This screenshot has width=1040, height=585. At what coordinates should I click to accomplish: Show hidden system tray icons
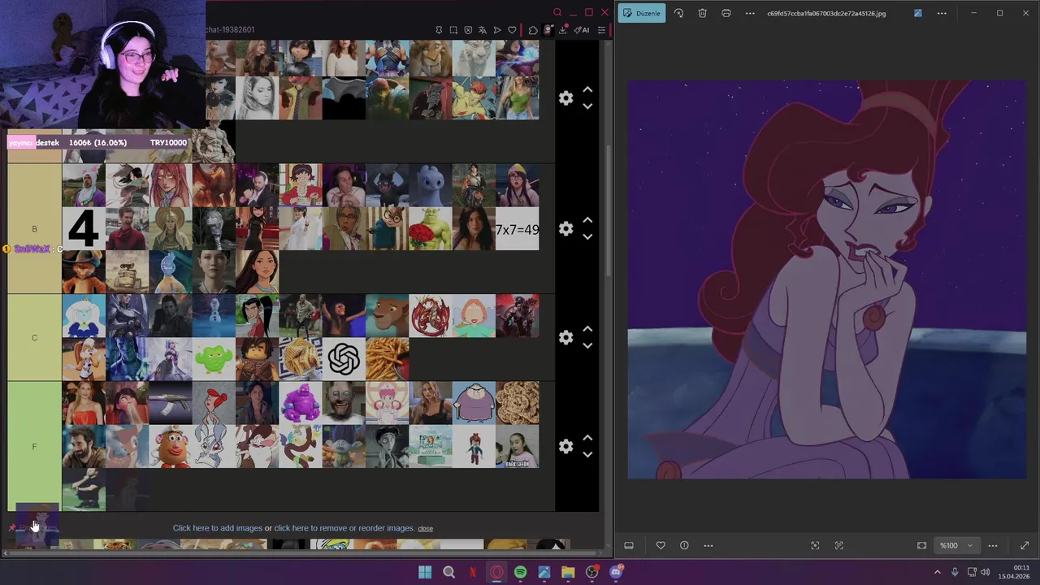pyautogui.click(x=937, y=572)
